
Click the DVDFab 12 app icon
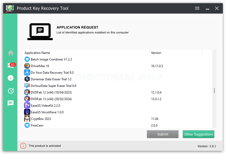pyautogui.click(x=27, y=92)
